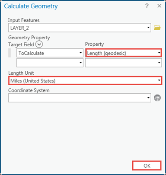Click the ToCalculate field text
The image size is (166, 175).
(31, 53)
